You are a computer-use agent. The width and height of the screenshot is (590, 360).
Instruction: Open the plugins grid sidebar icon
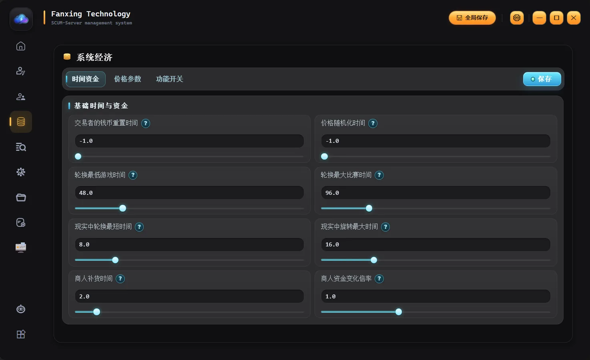pyautogui.click(x=21, y=334)
